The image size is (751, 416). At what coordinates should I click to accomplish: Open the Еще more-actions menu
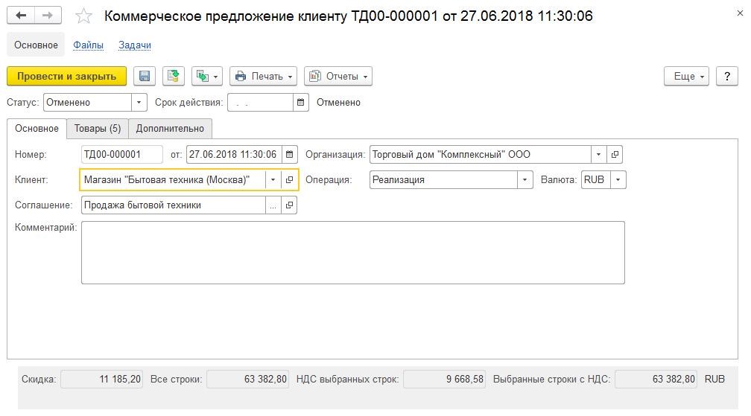(x=686, y=76)
